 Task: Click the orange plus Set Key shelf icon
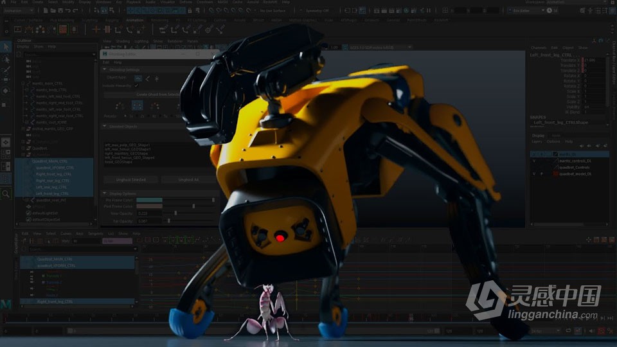tap(96, 29)
